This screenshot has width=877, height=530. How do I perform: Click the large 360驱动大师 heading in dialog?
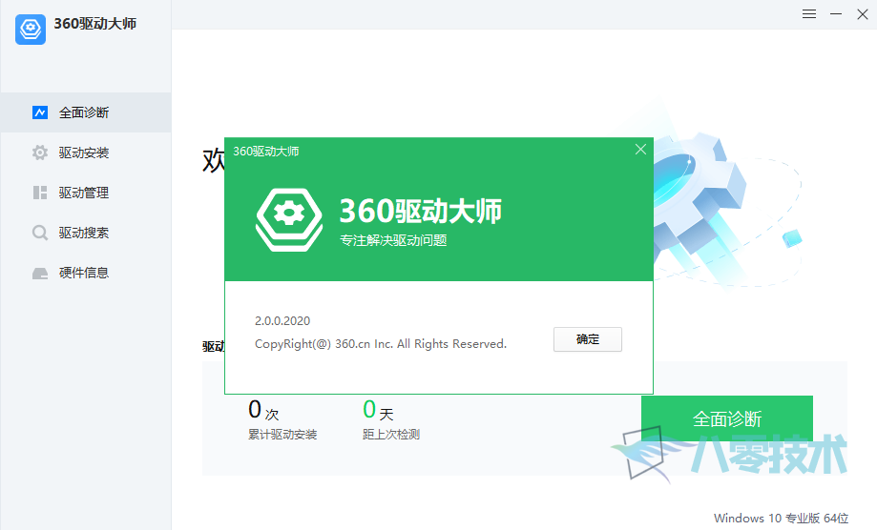[x=420, y=211]
